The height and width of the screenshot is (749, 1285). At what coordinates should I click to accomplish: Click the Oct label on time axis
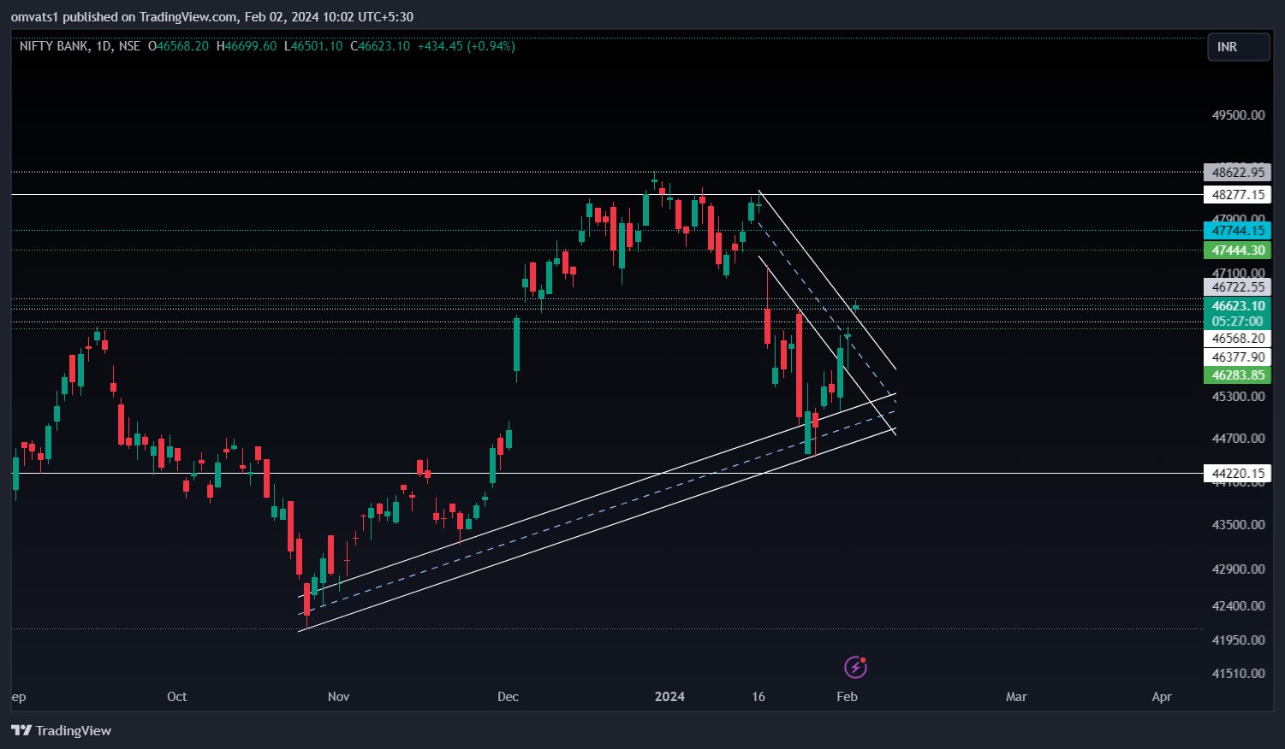coord(176,697)
